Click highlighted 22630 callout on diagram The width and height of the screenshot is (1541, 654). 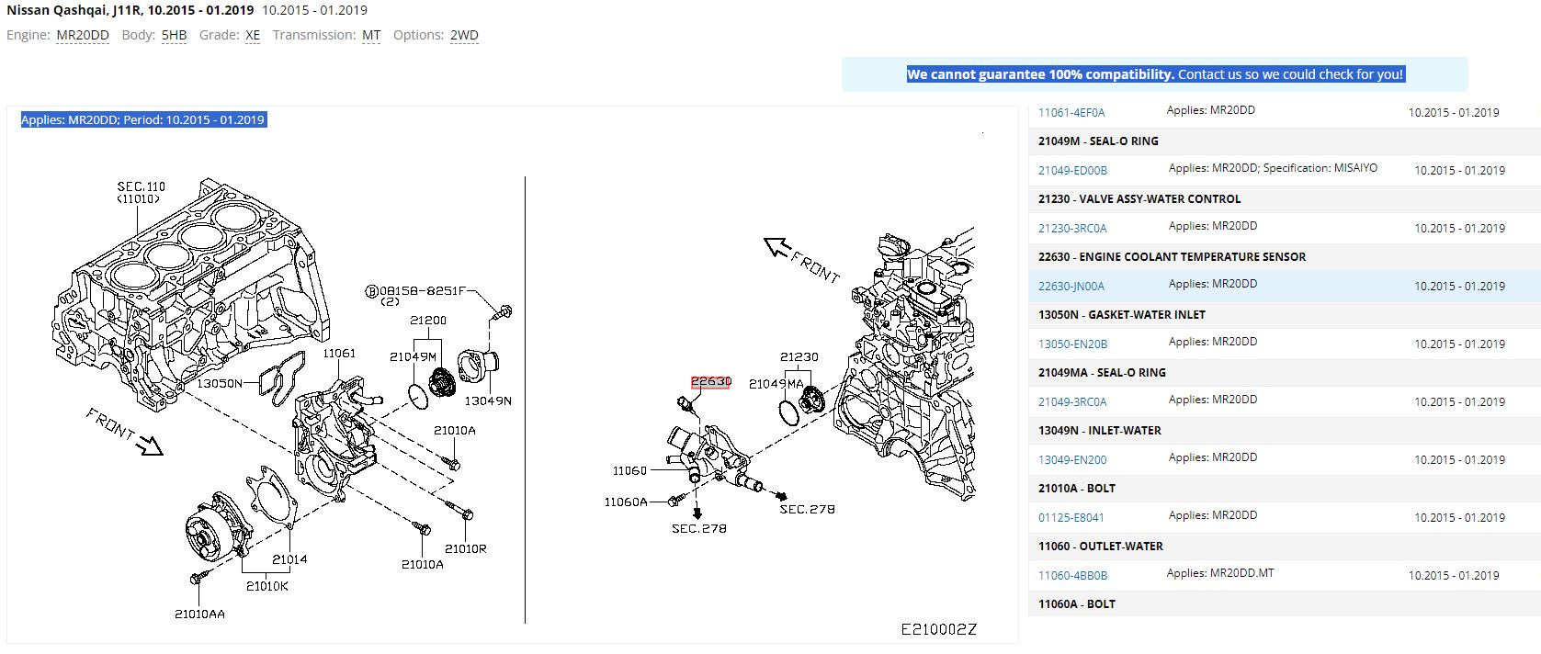point(710,381)
